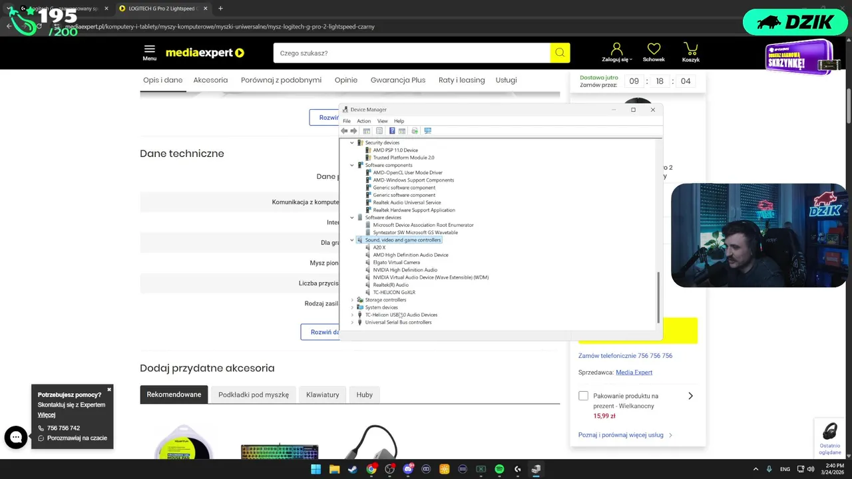Select Trusted Platform Module 2.0 device
The height and width of the screenshot is (479, 852).
click(x=403, y=158)
